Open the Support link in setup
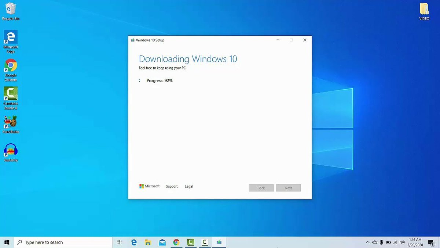 pyautogui.click(x=172, y=187)
